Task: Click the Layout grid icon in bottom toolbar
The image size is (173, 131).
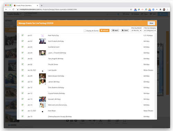Action: [72, 121]
